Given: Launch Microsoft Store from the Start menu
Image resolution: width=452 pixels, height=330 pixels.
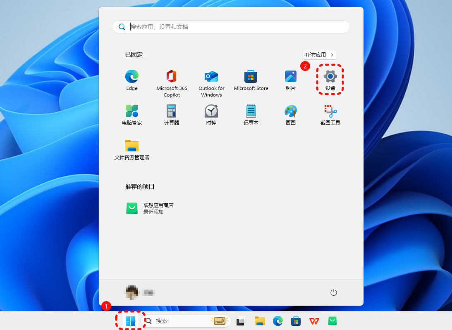Looking at the screenshot, I should click(251, 80).
